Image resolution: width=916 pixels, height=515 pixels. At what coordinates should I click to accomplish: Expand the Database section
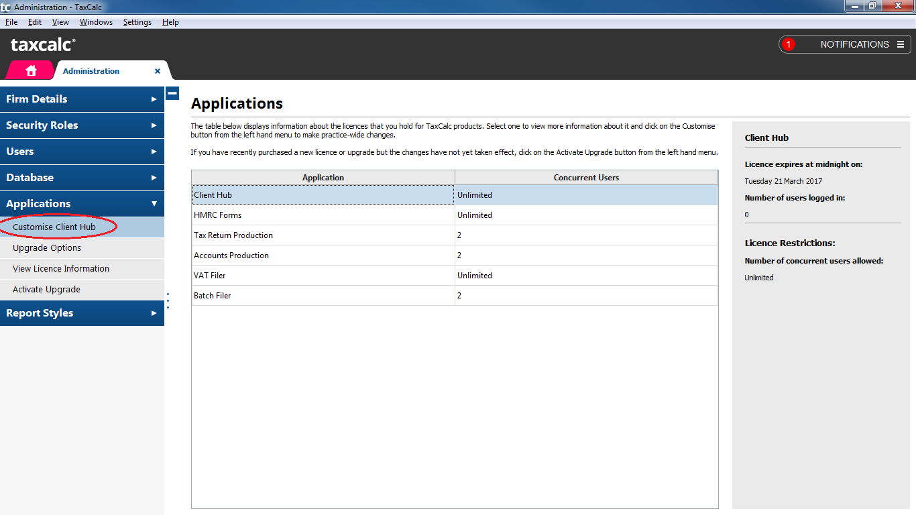tap(82, 178)
